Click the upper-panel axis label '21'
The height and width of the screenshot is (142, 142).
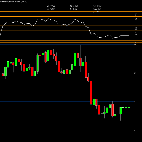point(136,15)
